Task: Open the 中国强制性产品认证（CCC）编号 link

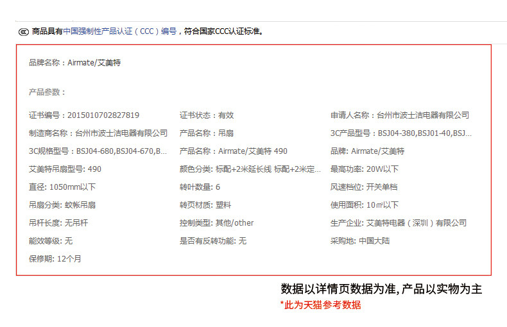Action: click(120, 31)
